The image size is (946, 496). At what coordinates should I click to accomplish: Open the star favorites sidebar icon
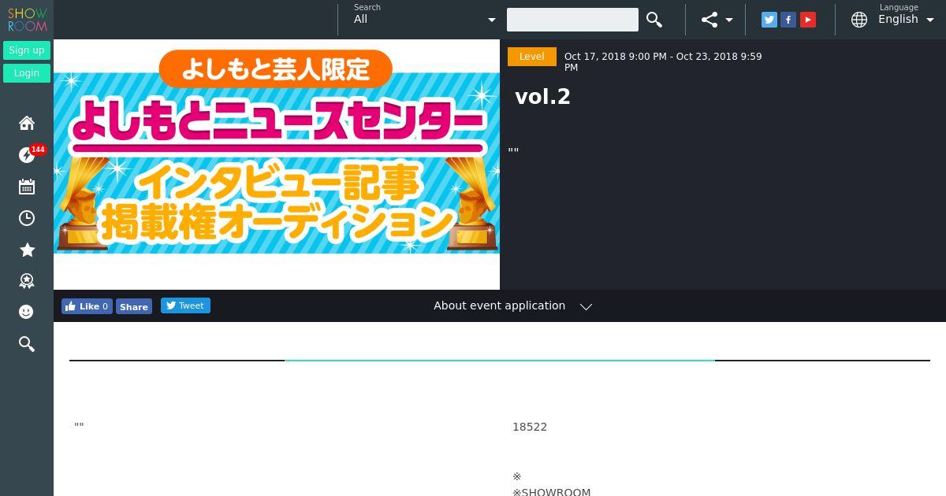coord(27,250)
